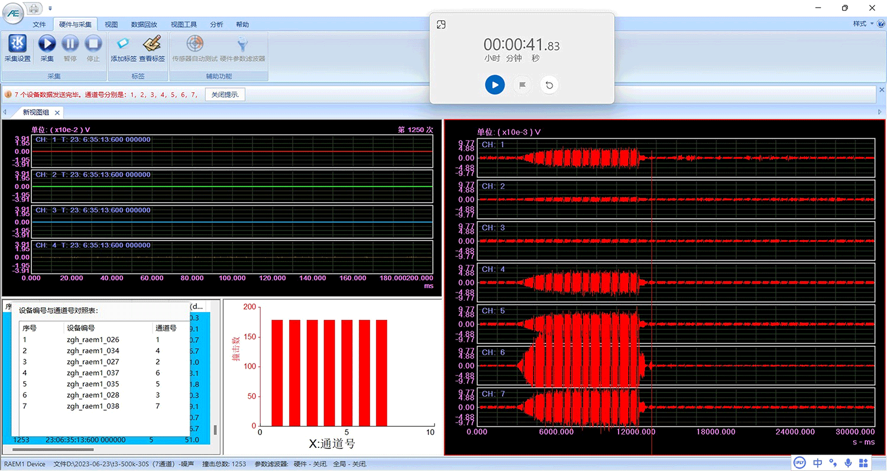Click the stopwatch flag lap icon
This screenshot has width=887, height=471.
pos(522,85)
